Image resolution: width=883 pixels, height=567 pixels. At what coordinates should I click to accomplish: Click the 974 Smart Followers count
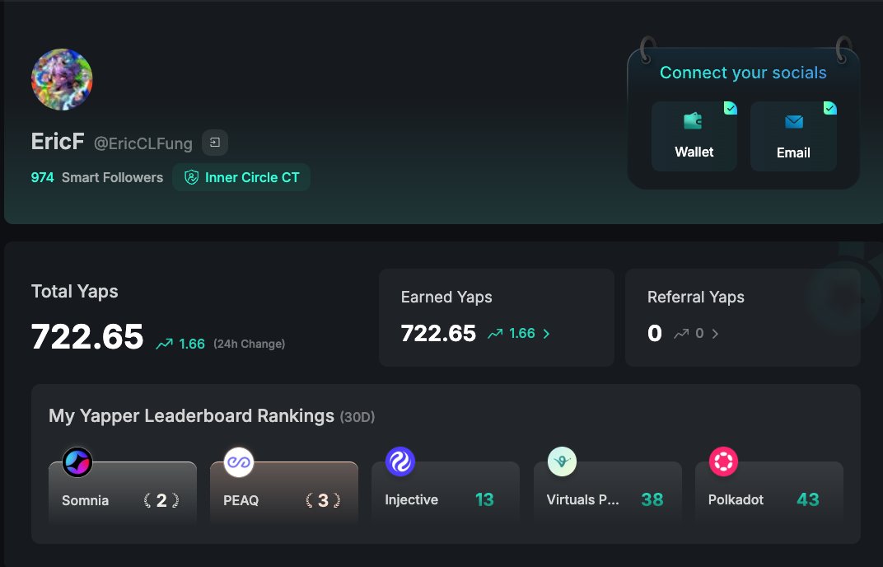[97, 177]
